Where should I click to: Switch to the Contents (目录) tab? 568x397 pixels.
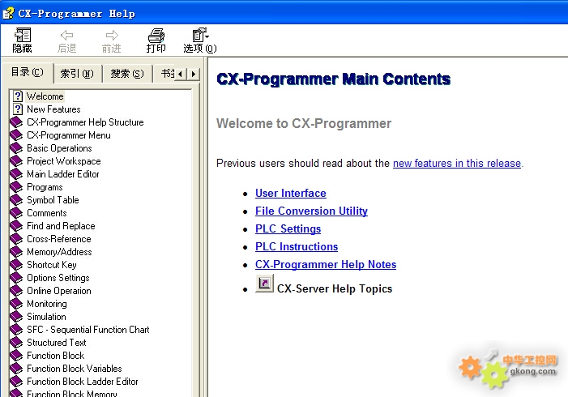[28, 72]
